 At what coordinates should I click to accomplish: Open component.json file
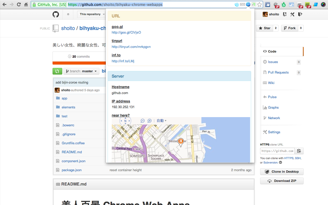(74, 161)
